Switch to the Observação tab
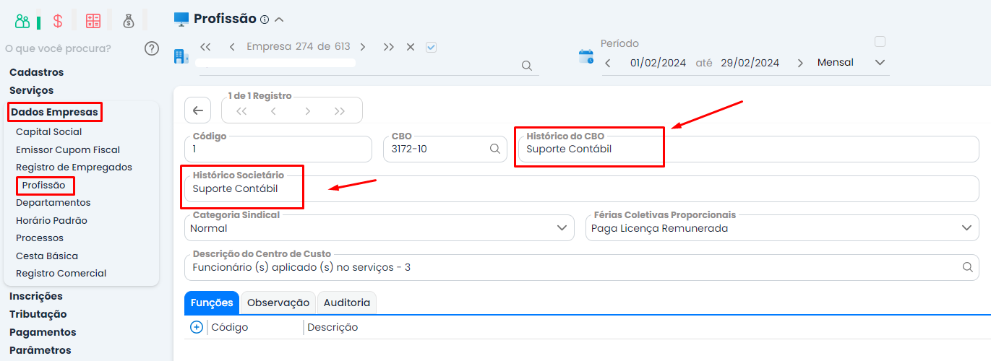 (x=278, y=303)
